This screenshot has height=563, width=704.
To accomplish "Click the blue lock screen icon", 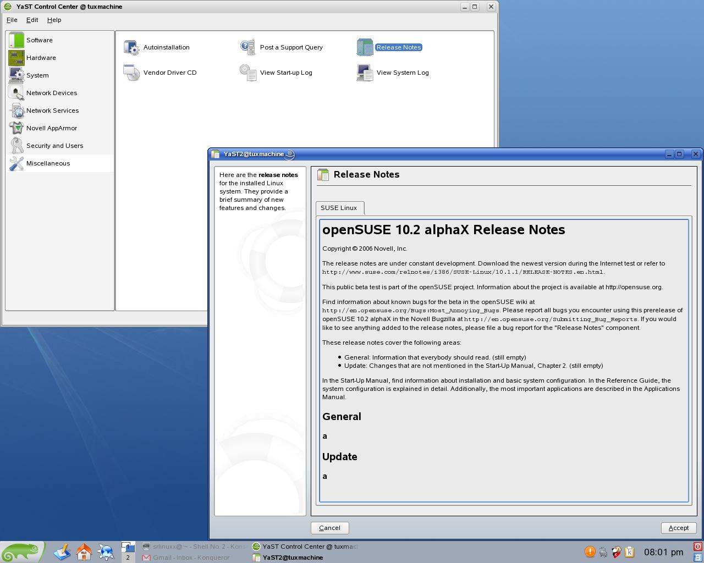I will [x=698, y=558].
